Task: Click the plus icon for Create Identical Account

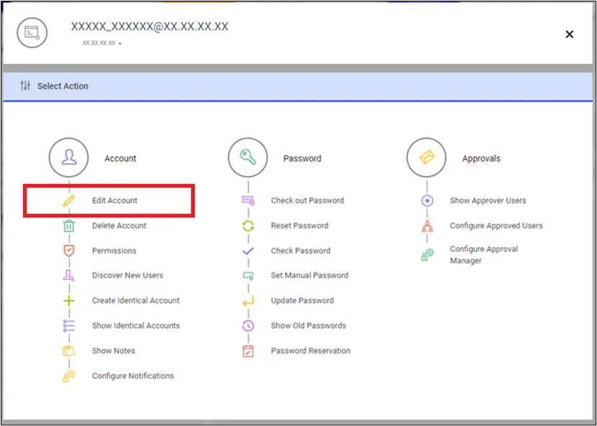Action: pyautogui.click(x=69, y=301)
